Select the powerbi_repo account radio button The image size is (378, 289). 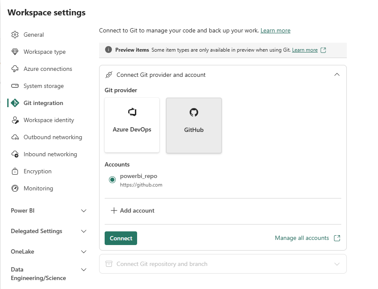pos(112,180)
